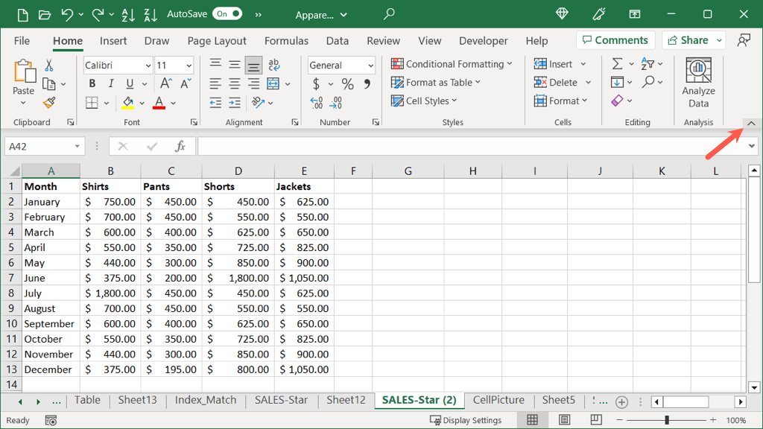Expand the General number format dropdown
Screen dimensions: 763x429
click(x=370, y=66)
